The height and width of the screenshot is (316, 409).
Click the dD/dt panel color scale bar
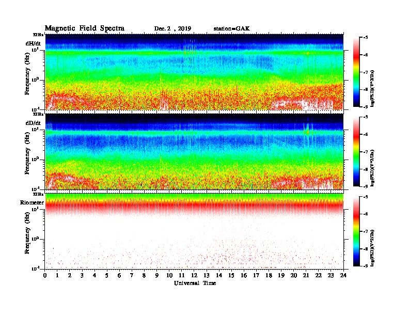(x=356, y=151)
